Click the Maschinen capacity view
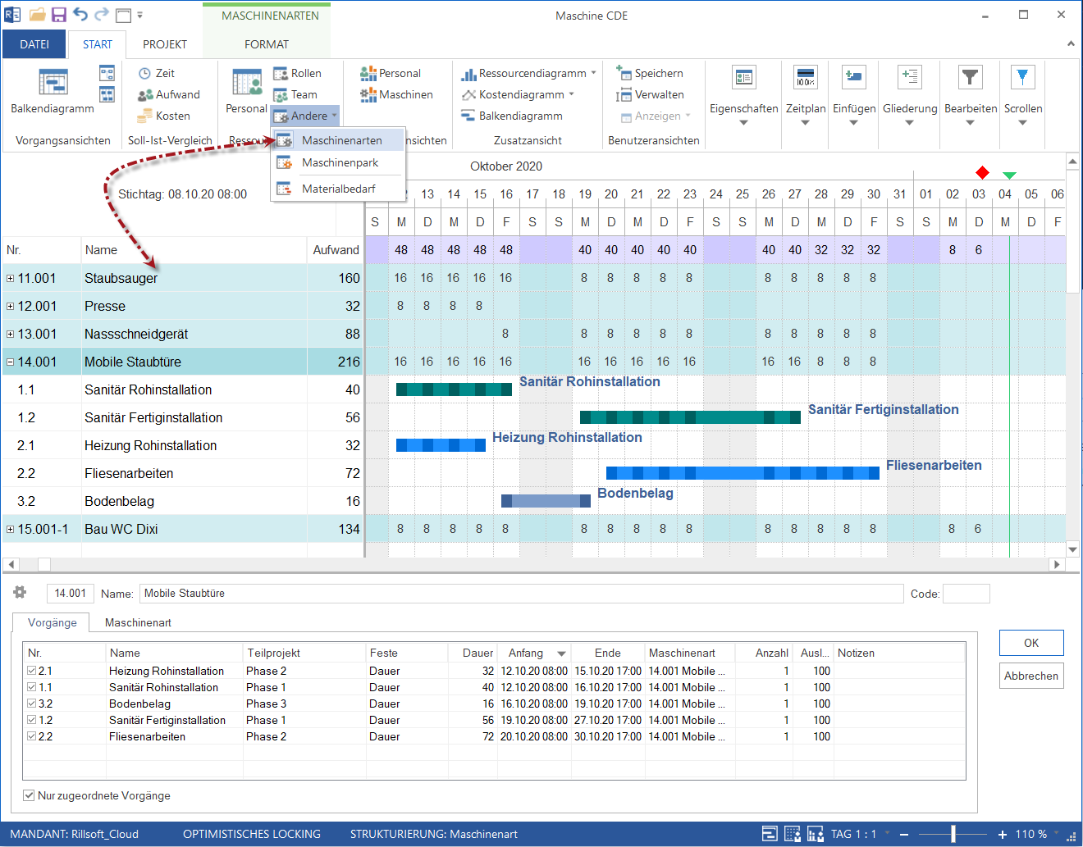Screen dimensions: 1083x847 click(396, 94)
